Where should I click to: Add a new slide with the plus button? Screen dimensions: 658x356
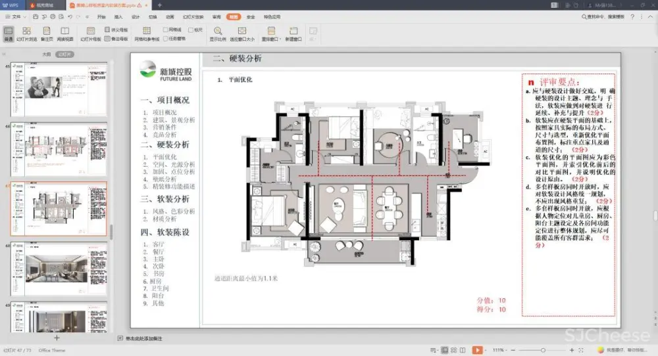click(57, 338)
